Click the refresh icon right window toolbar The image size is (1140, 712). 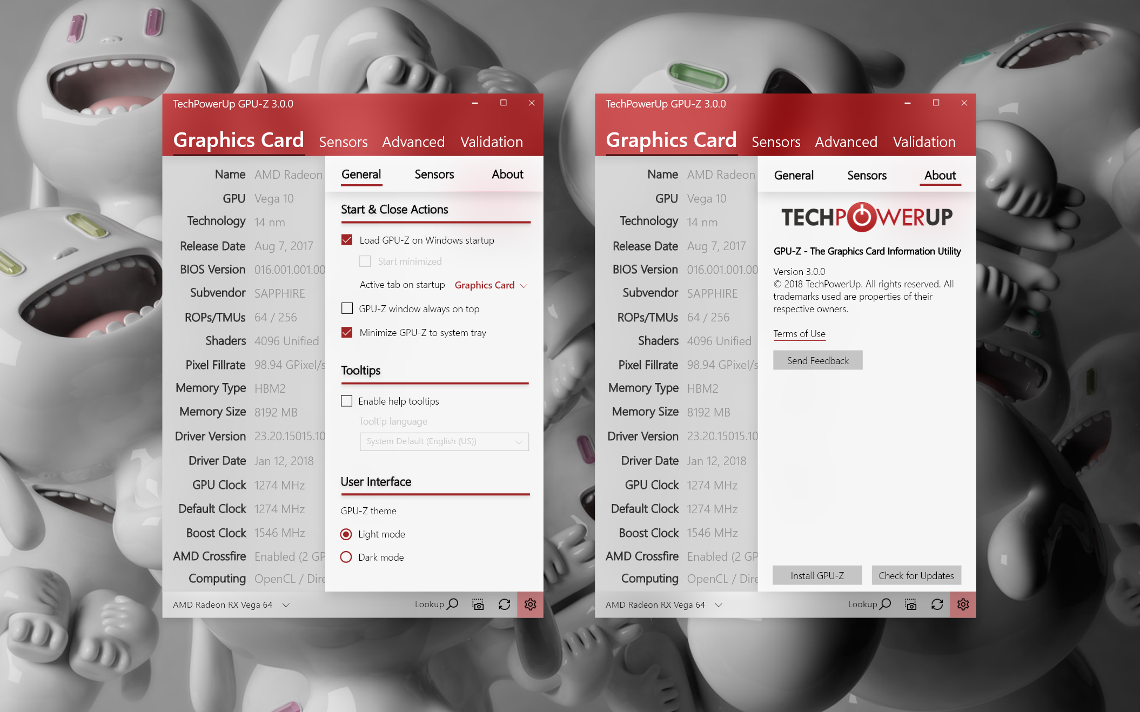tap(937, 604)
